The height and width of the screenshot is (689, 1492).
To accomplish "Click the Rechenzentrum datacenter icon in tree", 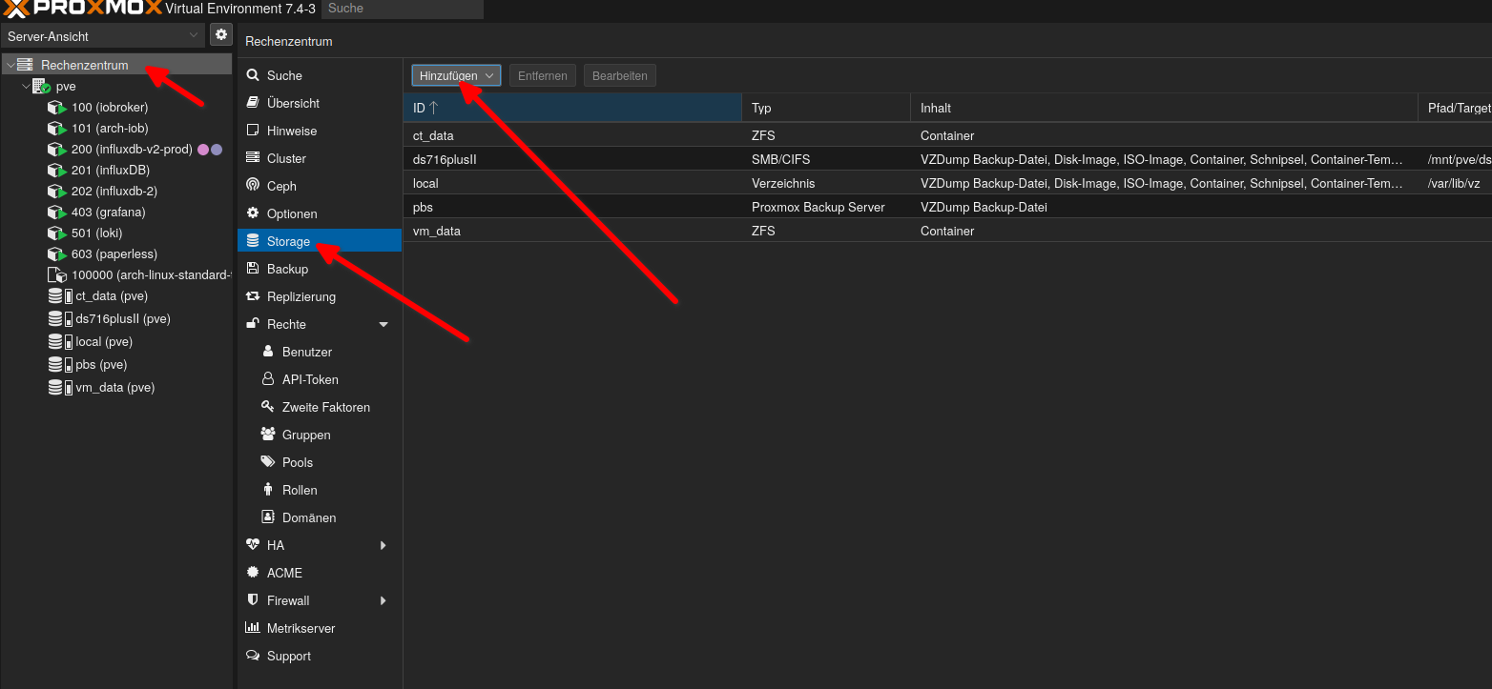I will click(25, 65).
